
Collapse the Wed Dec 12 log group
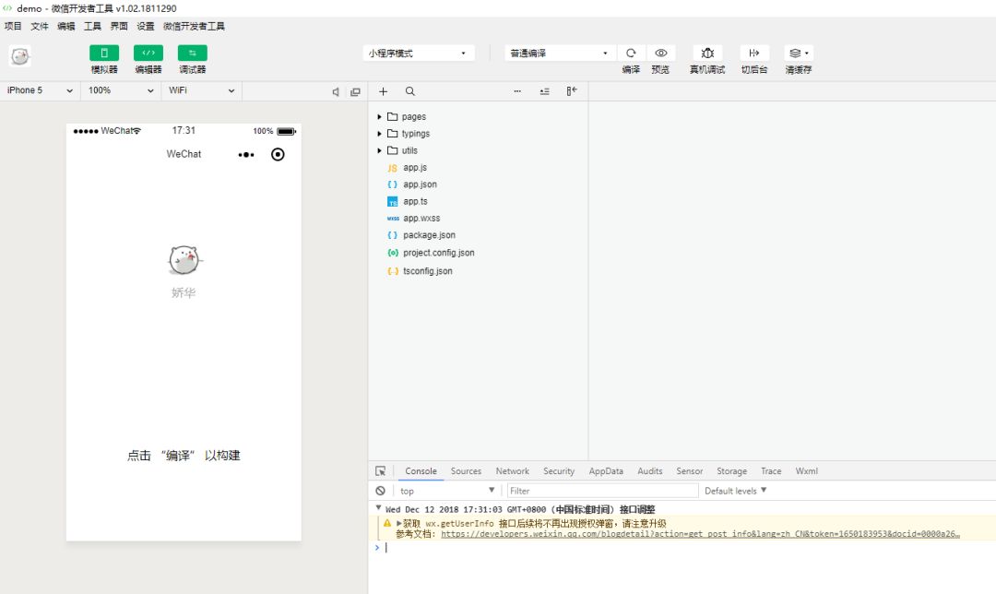pyautogui.click(x=378, y=507)
